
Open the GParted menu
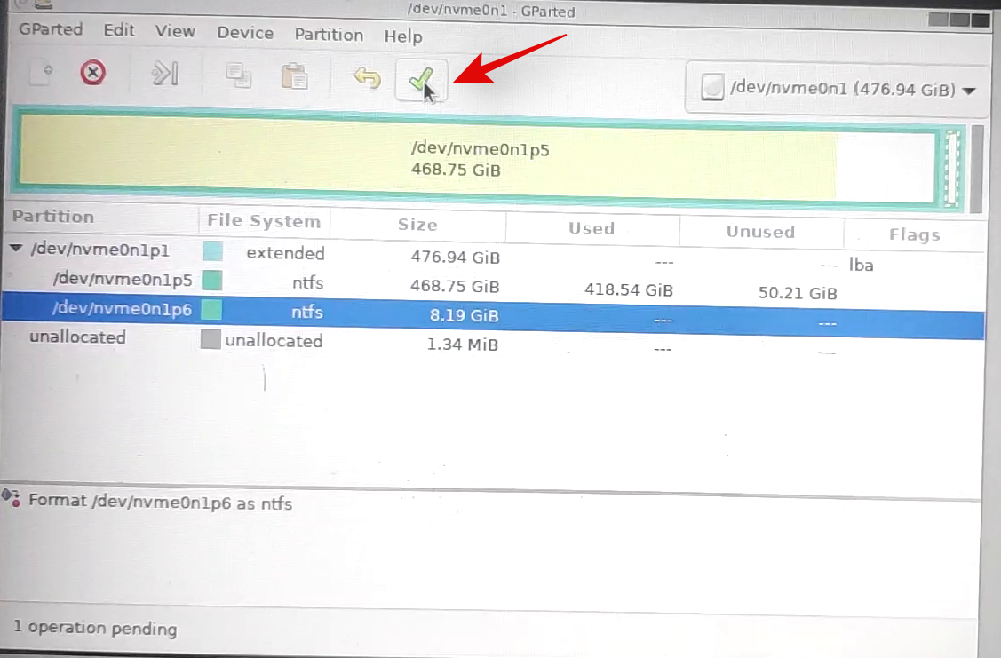click(51, 29)
